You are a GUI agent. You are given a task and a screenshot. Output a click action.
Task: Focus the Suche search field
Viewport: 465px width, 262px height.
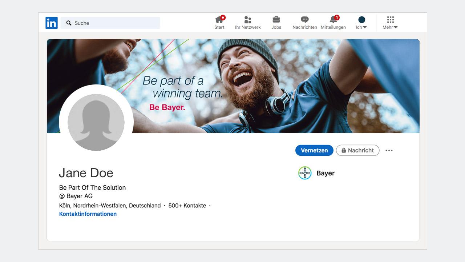pyautogui.click(x=110, y=23)
